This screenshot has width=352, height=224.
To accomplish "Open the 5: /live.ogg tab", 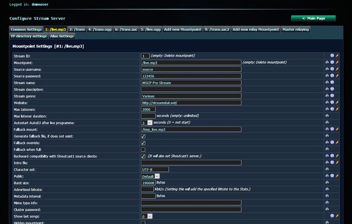I will point(150,30).
